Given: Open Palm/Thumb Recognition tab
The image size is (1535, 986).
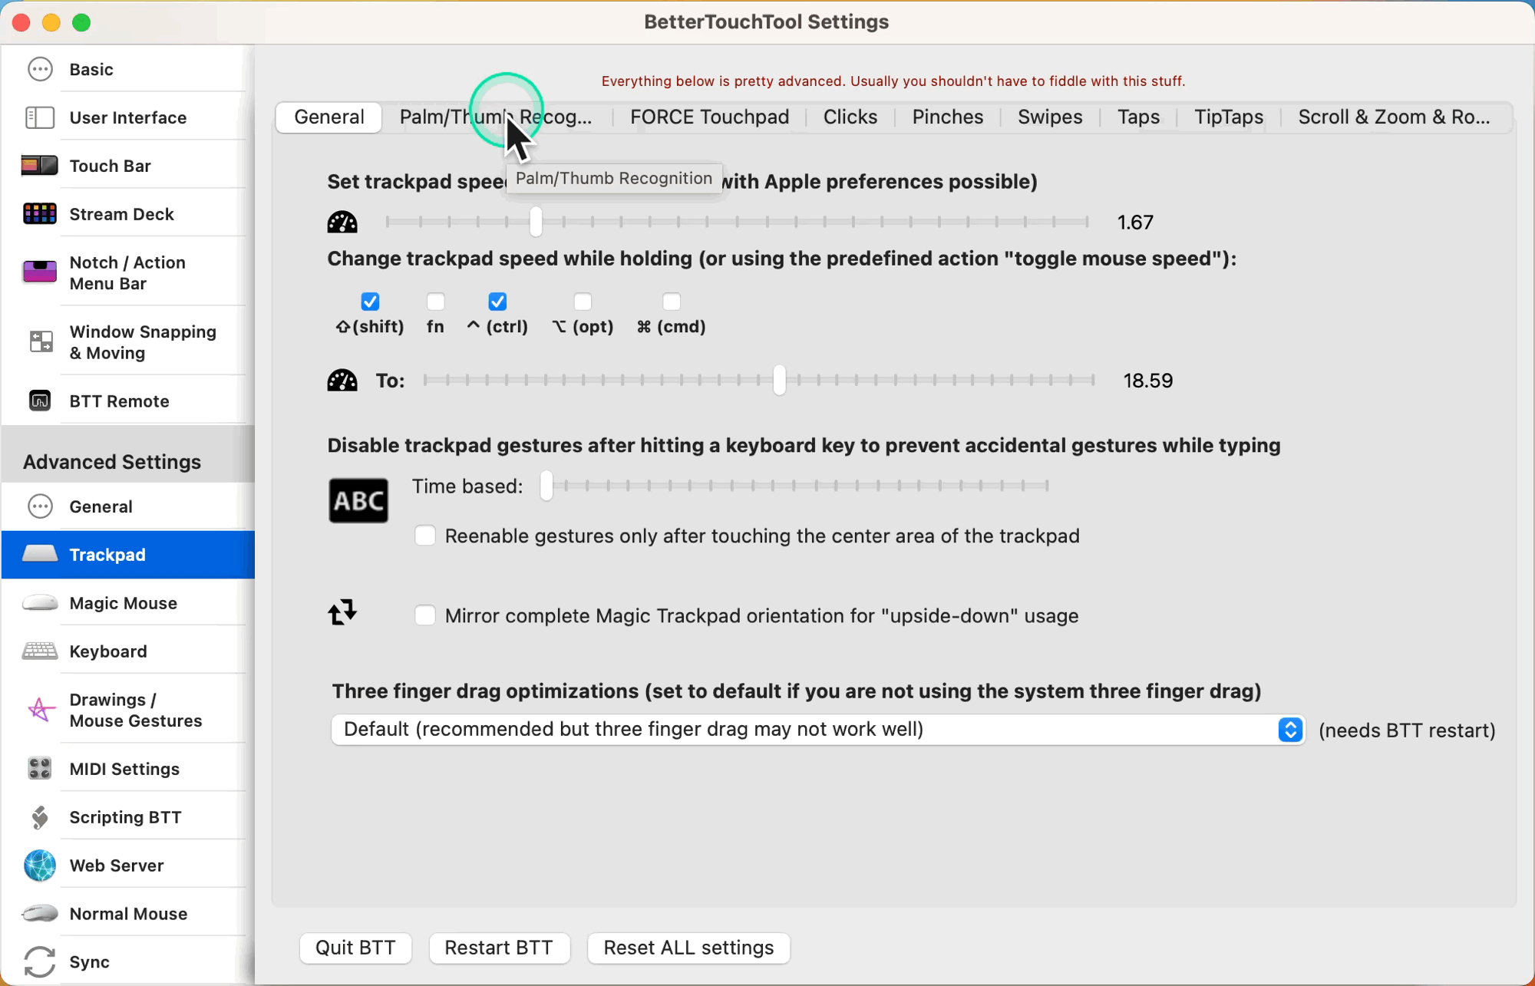Looking at the screenshot, I should 496,117.
